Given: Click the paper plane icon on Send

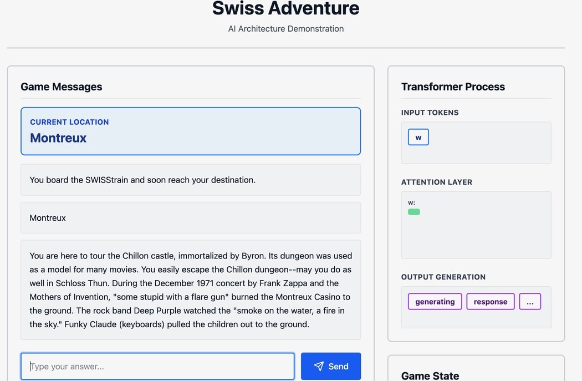Looking at the screenshot, I should [319, 366].
